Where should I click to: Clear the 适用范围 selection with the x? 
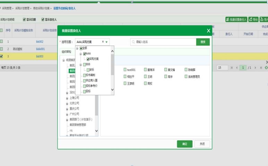click(103, 42)
